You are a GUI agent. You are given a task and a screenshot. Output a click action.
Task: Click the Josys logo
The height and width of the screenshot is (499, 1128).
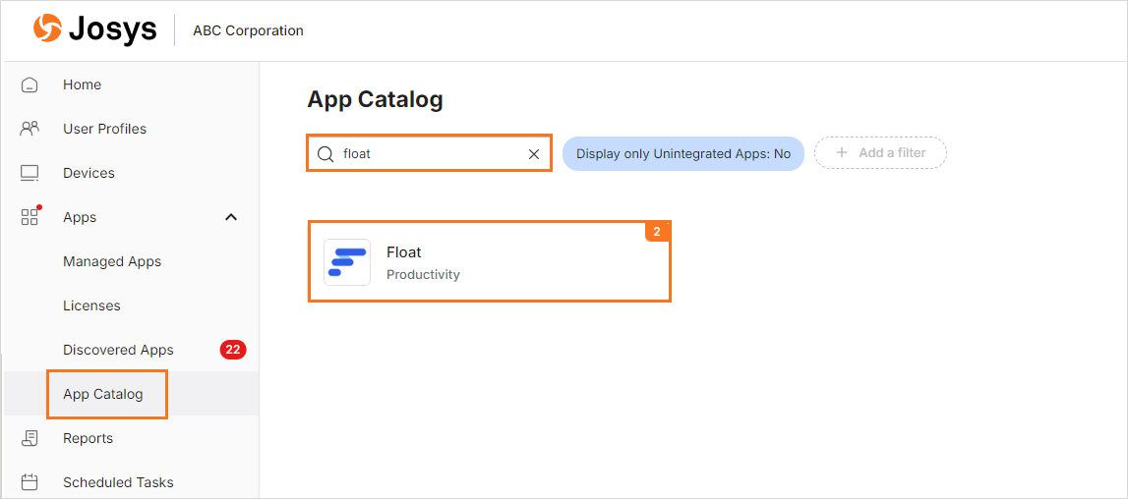pos(95,30)
